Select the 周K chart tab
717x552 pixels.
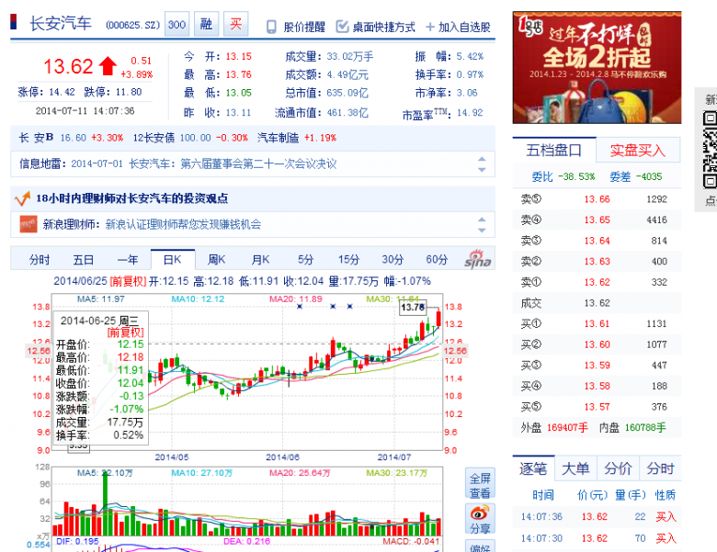coord(216,260)
